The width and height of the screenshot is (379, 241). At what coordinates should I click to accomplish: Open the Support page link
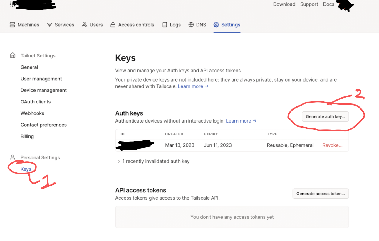309,4
